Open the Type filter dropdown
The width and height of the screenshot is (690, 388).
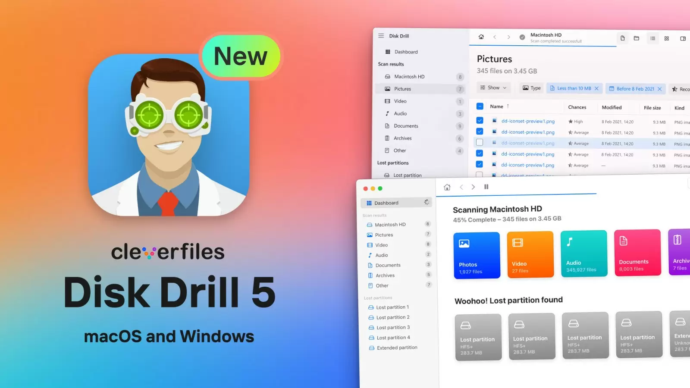click(532, 88)
